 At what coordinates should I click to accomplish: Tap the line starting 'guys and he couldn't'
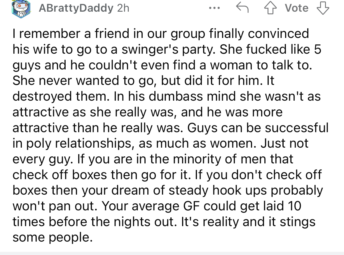(x=162, y=65)
